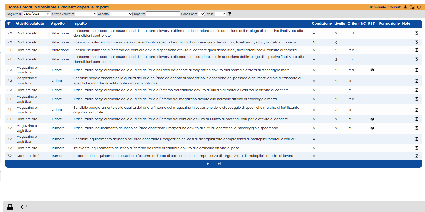This screenshot has width=425, height=212.
Task: Open the Aspetto filter dropdown
Action: click(x=121, y=14)
